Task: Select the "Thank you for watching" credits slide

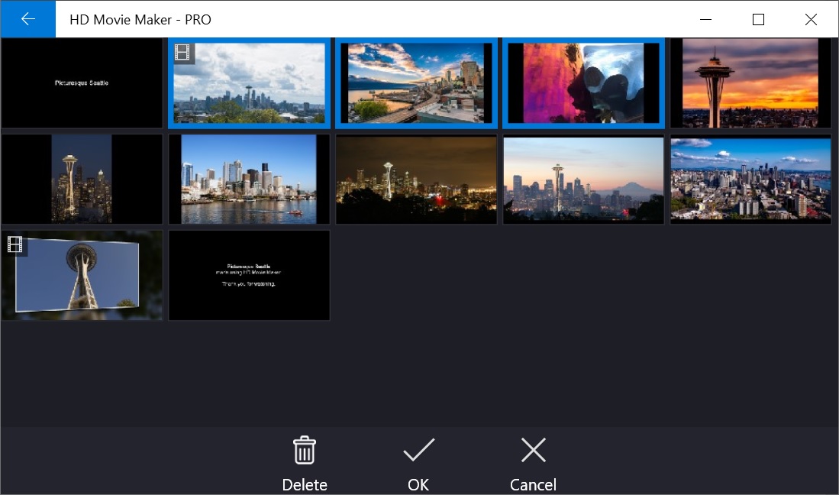Action: tap(250, 276)
